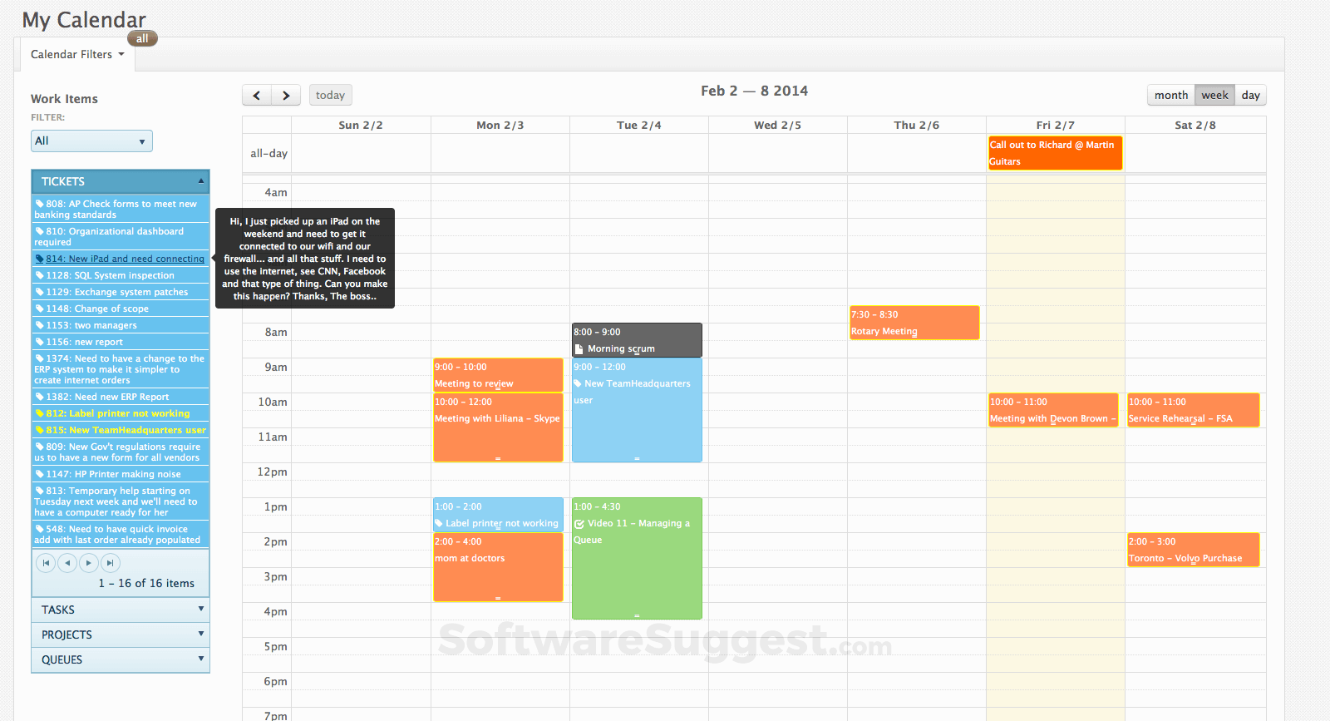This screenshot has width=1330, height=721.
Task: Click the tag icon on ticket 808
Action: pos(39,204)
